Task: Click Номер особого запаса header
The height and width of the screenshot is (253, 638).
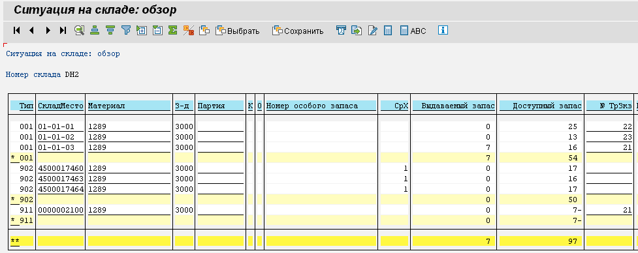Action: [321, 106]
